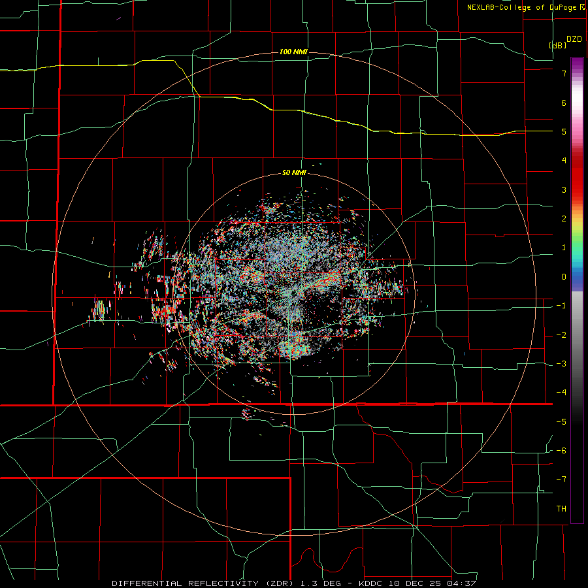
Task: Click the -6 value on color scale
Action: pyautogui.click(x=561, y=451)
